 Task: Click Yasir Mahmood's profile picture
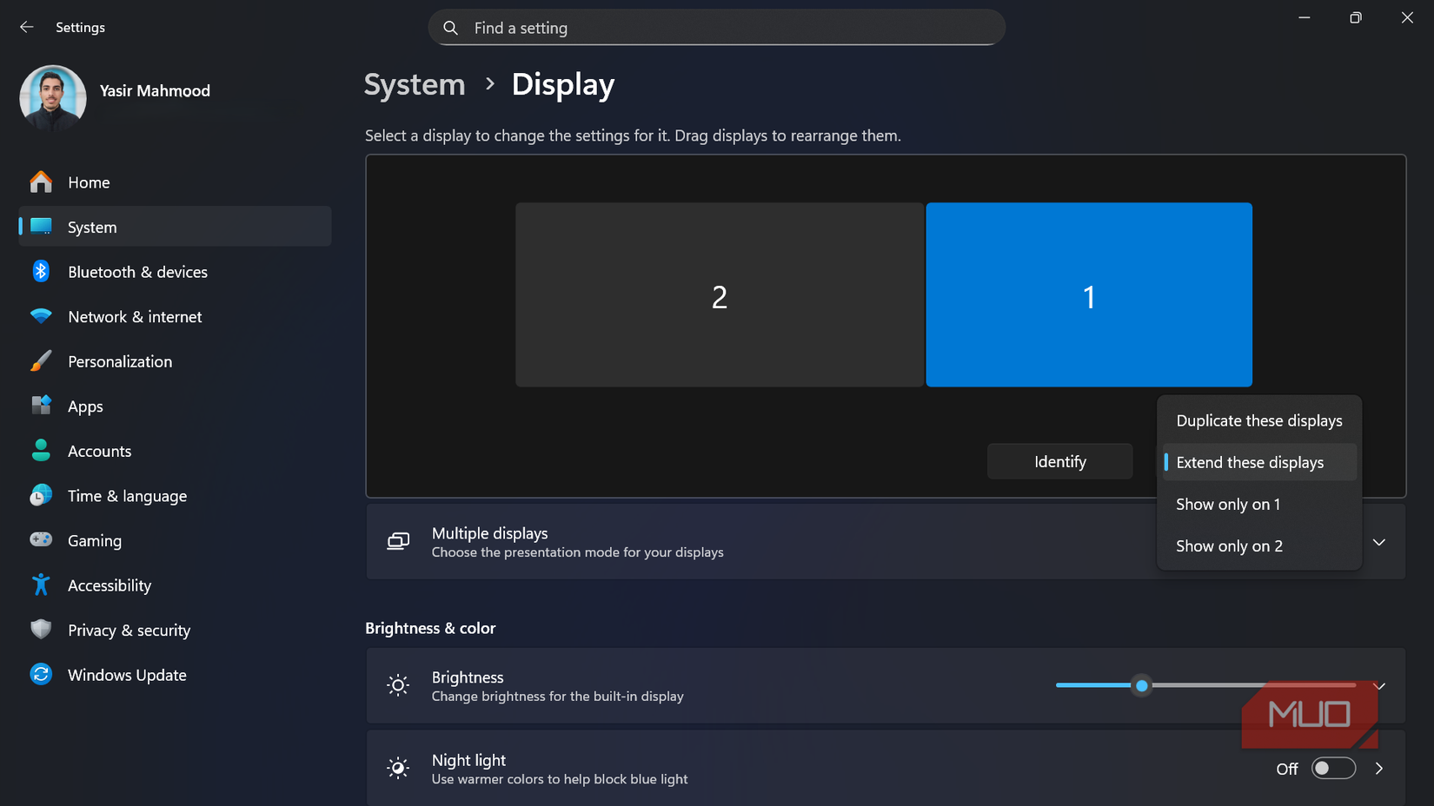[x=52, y=98]
